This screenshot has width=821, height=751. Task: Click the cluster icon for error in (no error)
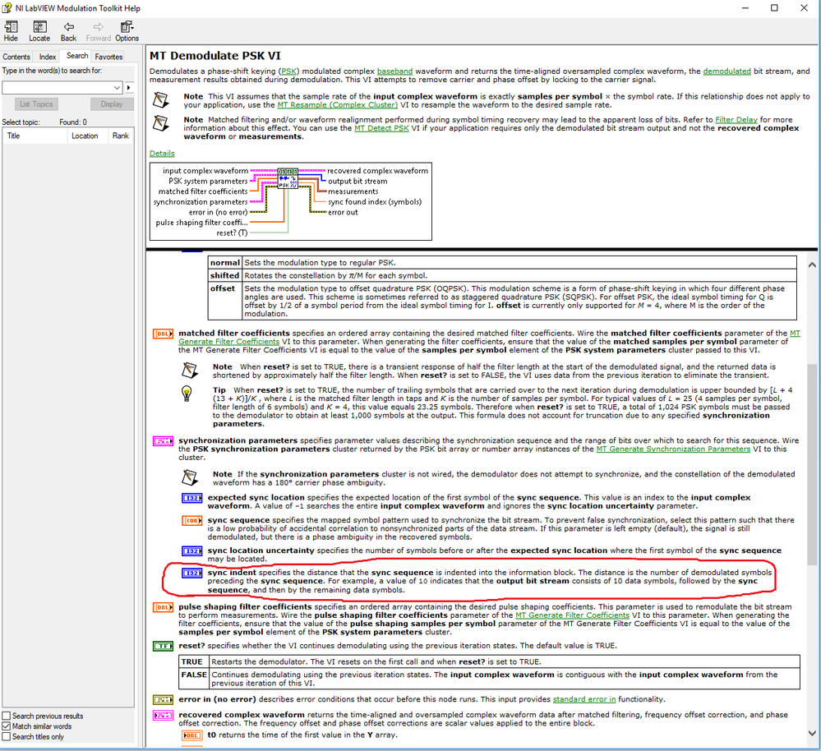point(163,700)
